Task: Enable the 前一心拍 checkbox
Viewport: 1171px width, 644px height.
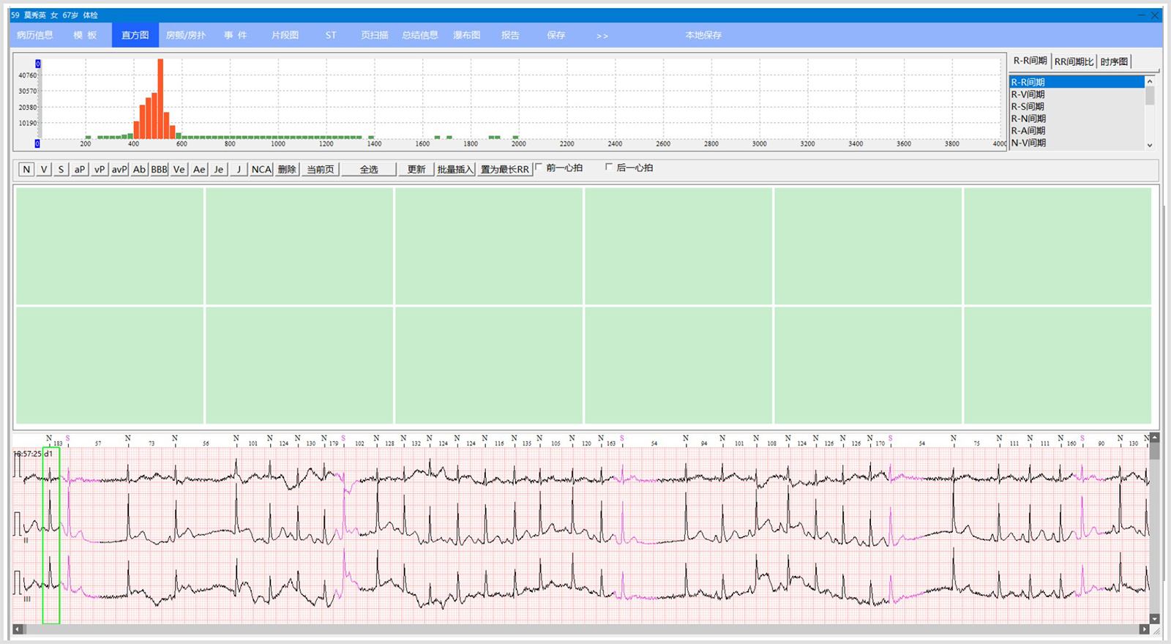Action: pyautogui.click(x=539, y=168)
